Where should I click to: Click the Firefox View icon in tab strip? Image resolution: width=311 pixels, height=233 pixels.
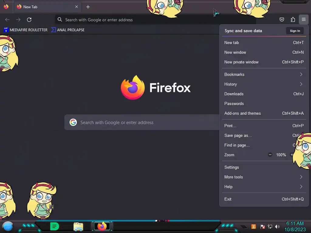click(6, 7)
